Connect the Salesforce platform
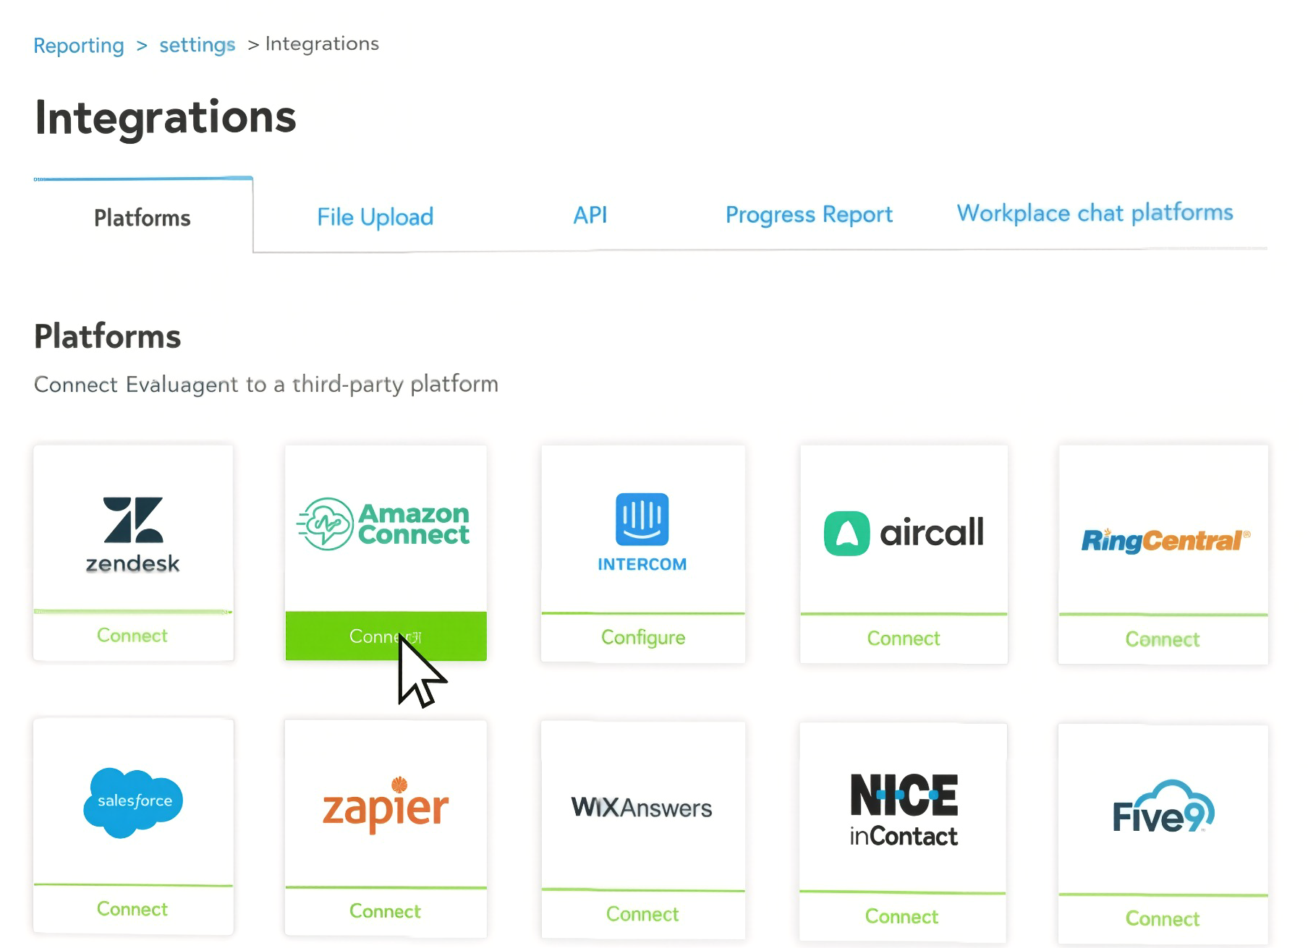Image resolution: width=1308 pixels, height=948 pixels. 133,909
